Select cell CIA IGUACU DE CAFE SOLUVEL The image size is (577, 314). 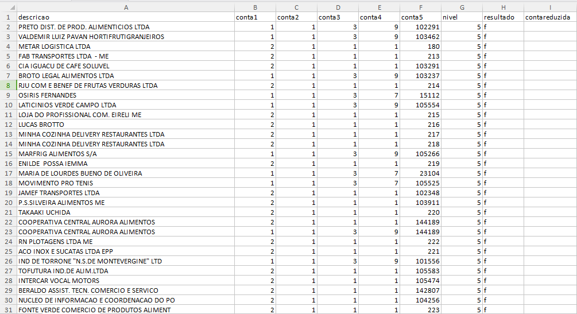pyautogui.click(x=126, y=66)
